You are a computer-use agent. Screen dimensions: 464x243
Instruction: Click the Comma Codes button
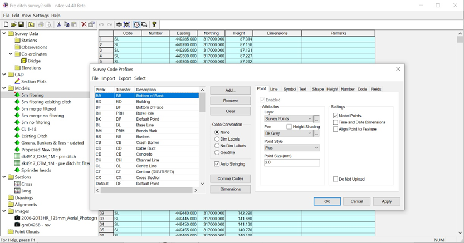point(230,178)
